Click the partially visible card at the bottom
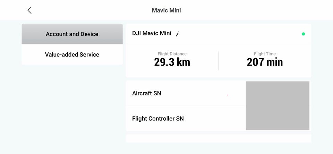Image resolution: width=333 pixels, height=154 pixels. tap(218, 138)
